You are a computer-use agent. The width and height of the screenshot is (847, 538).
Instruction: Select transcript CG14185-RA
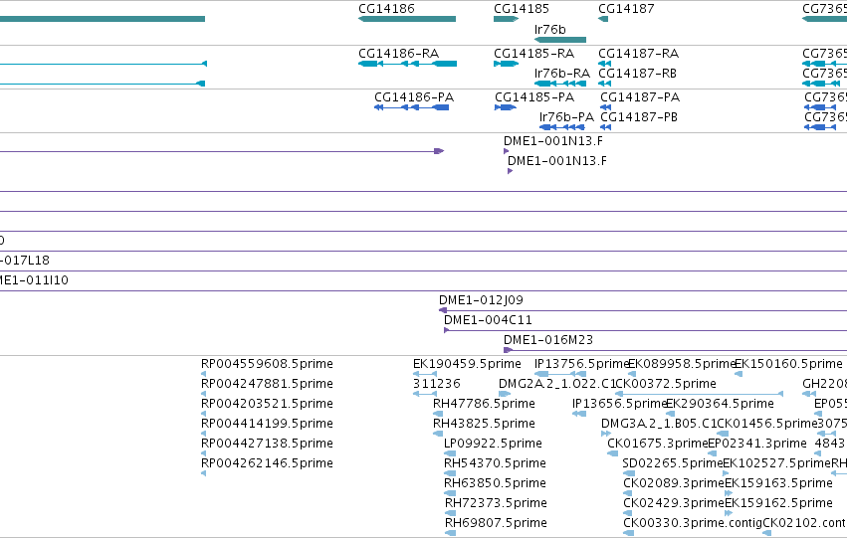(x=533, y=54)
